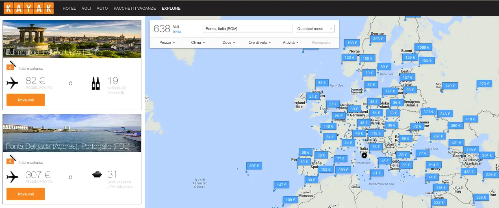Select the 48 € price marker
This screenshot has height=208, width=499.
point(373,101)
